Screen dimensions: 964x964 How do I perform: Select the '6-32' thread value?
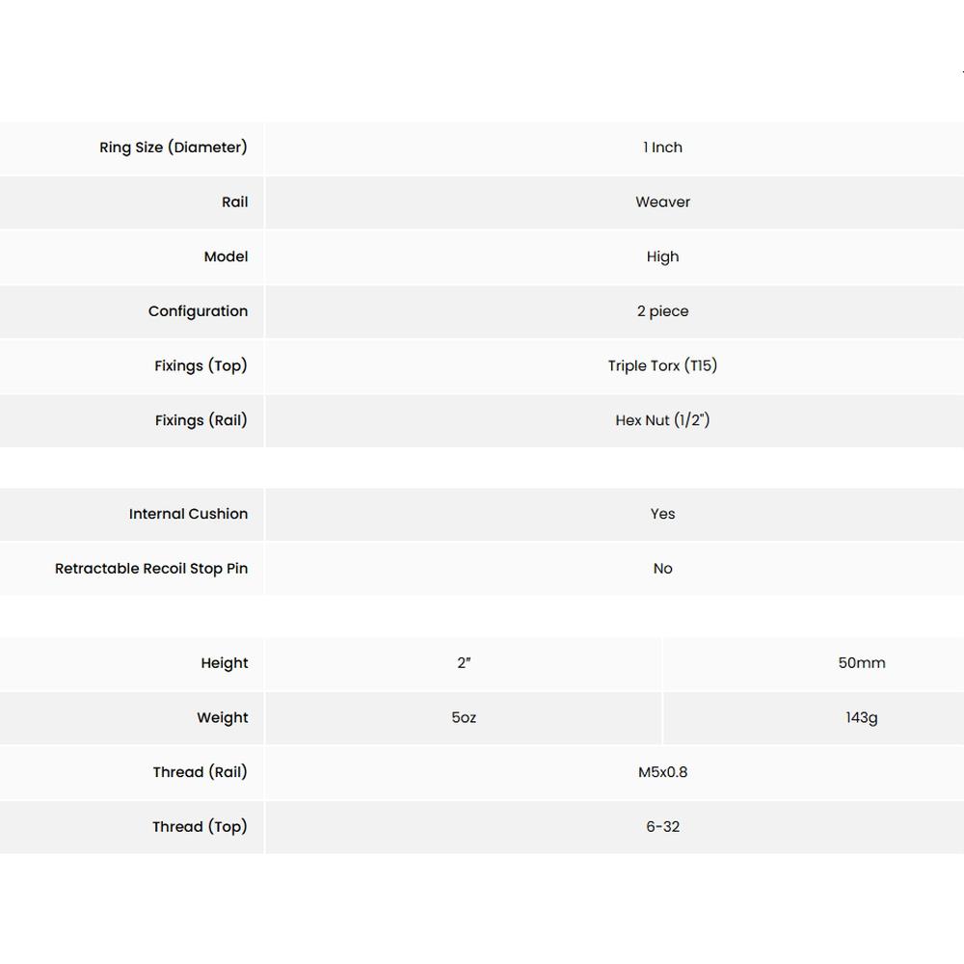tap(662, 827)
